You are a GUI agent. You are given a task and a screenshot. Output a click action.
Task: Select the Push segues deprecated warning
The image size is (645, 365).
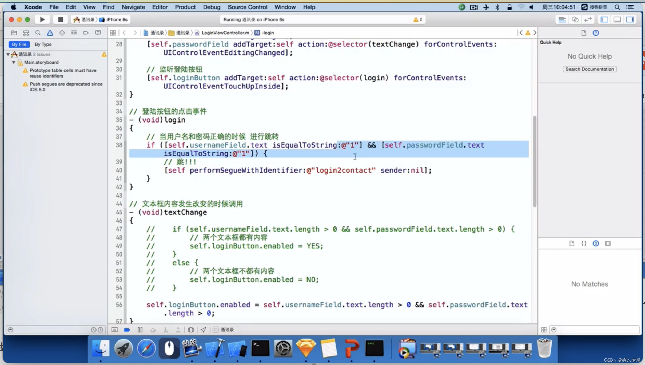click(x=63, y=87)
